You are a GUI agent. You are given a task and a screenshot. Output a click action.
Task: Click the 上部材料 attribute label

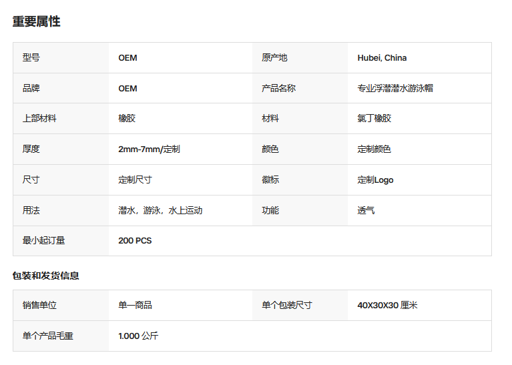point(39,118)
